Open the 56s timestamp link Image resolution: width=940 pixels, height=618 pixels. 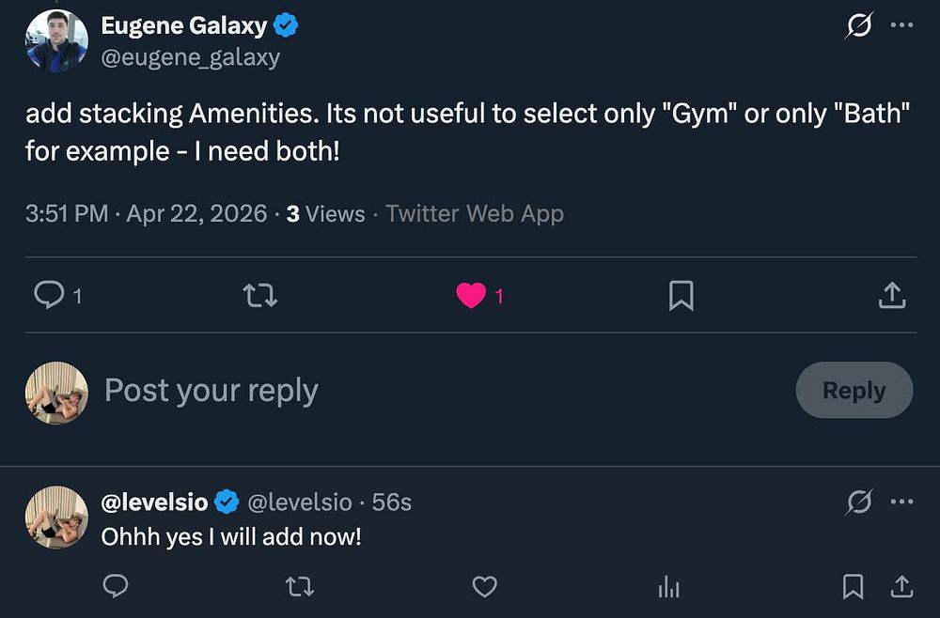(392, 502)
